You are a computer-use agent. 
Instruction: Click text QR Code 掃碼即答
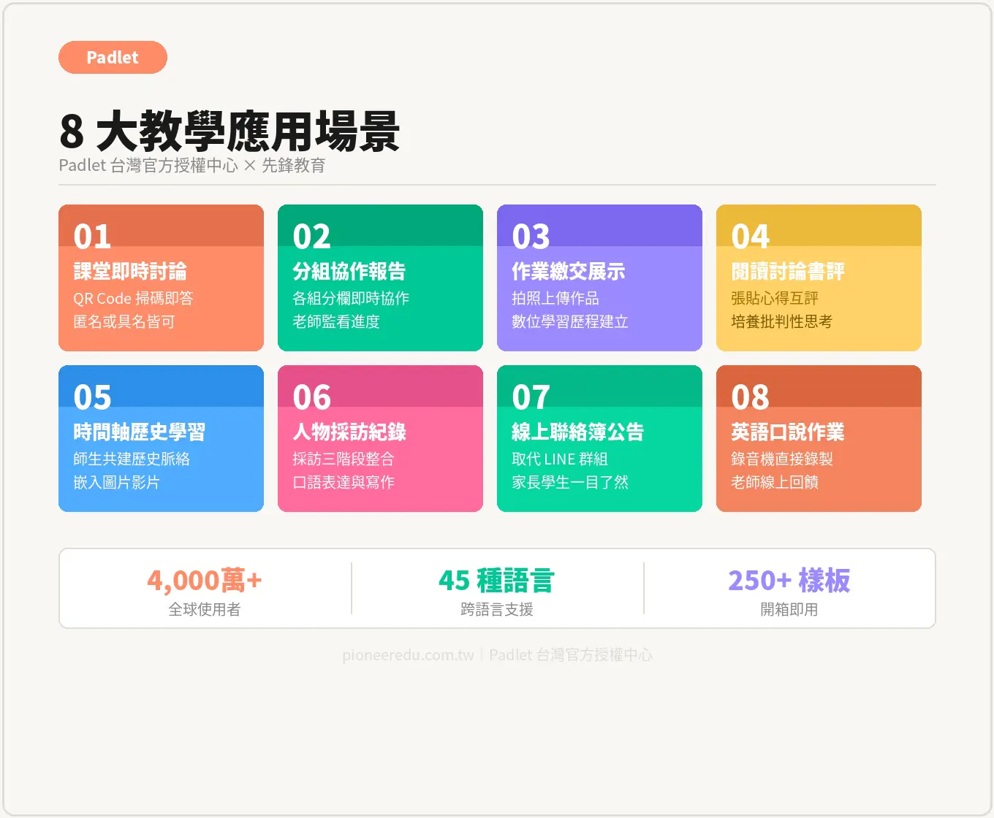pyautogui.click(x=133, y=299)
